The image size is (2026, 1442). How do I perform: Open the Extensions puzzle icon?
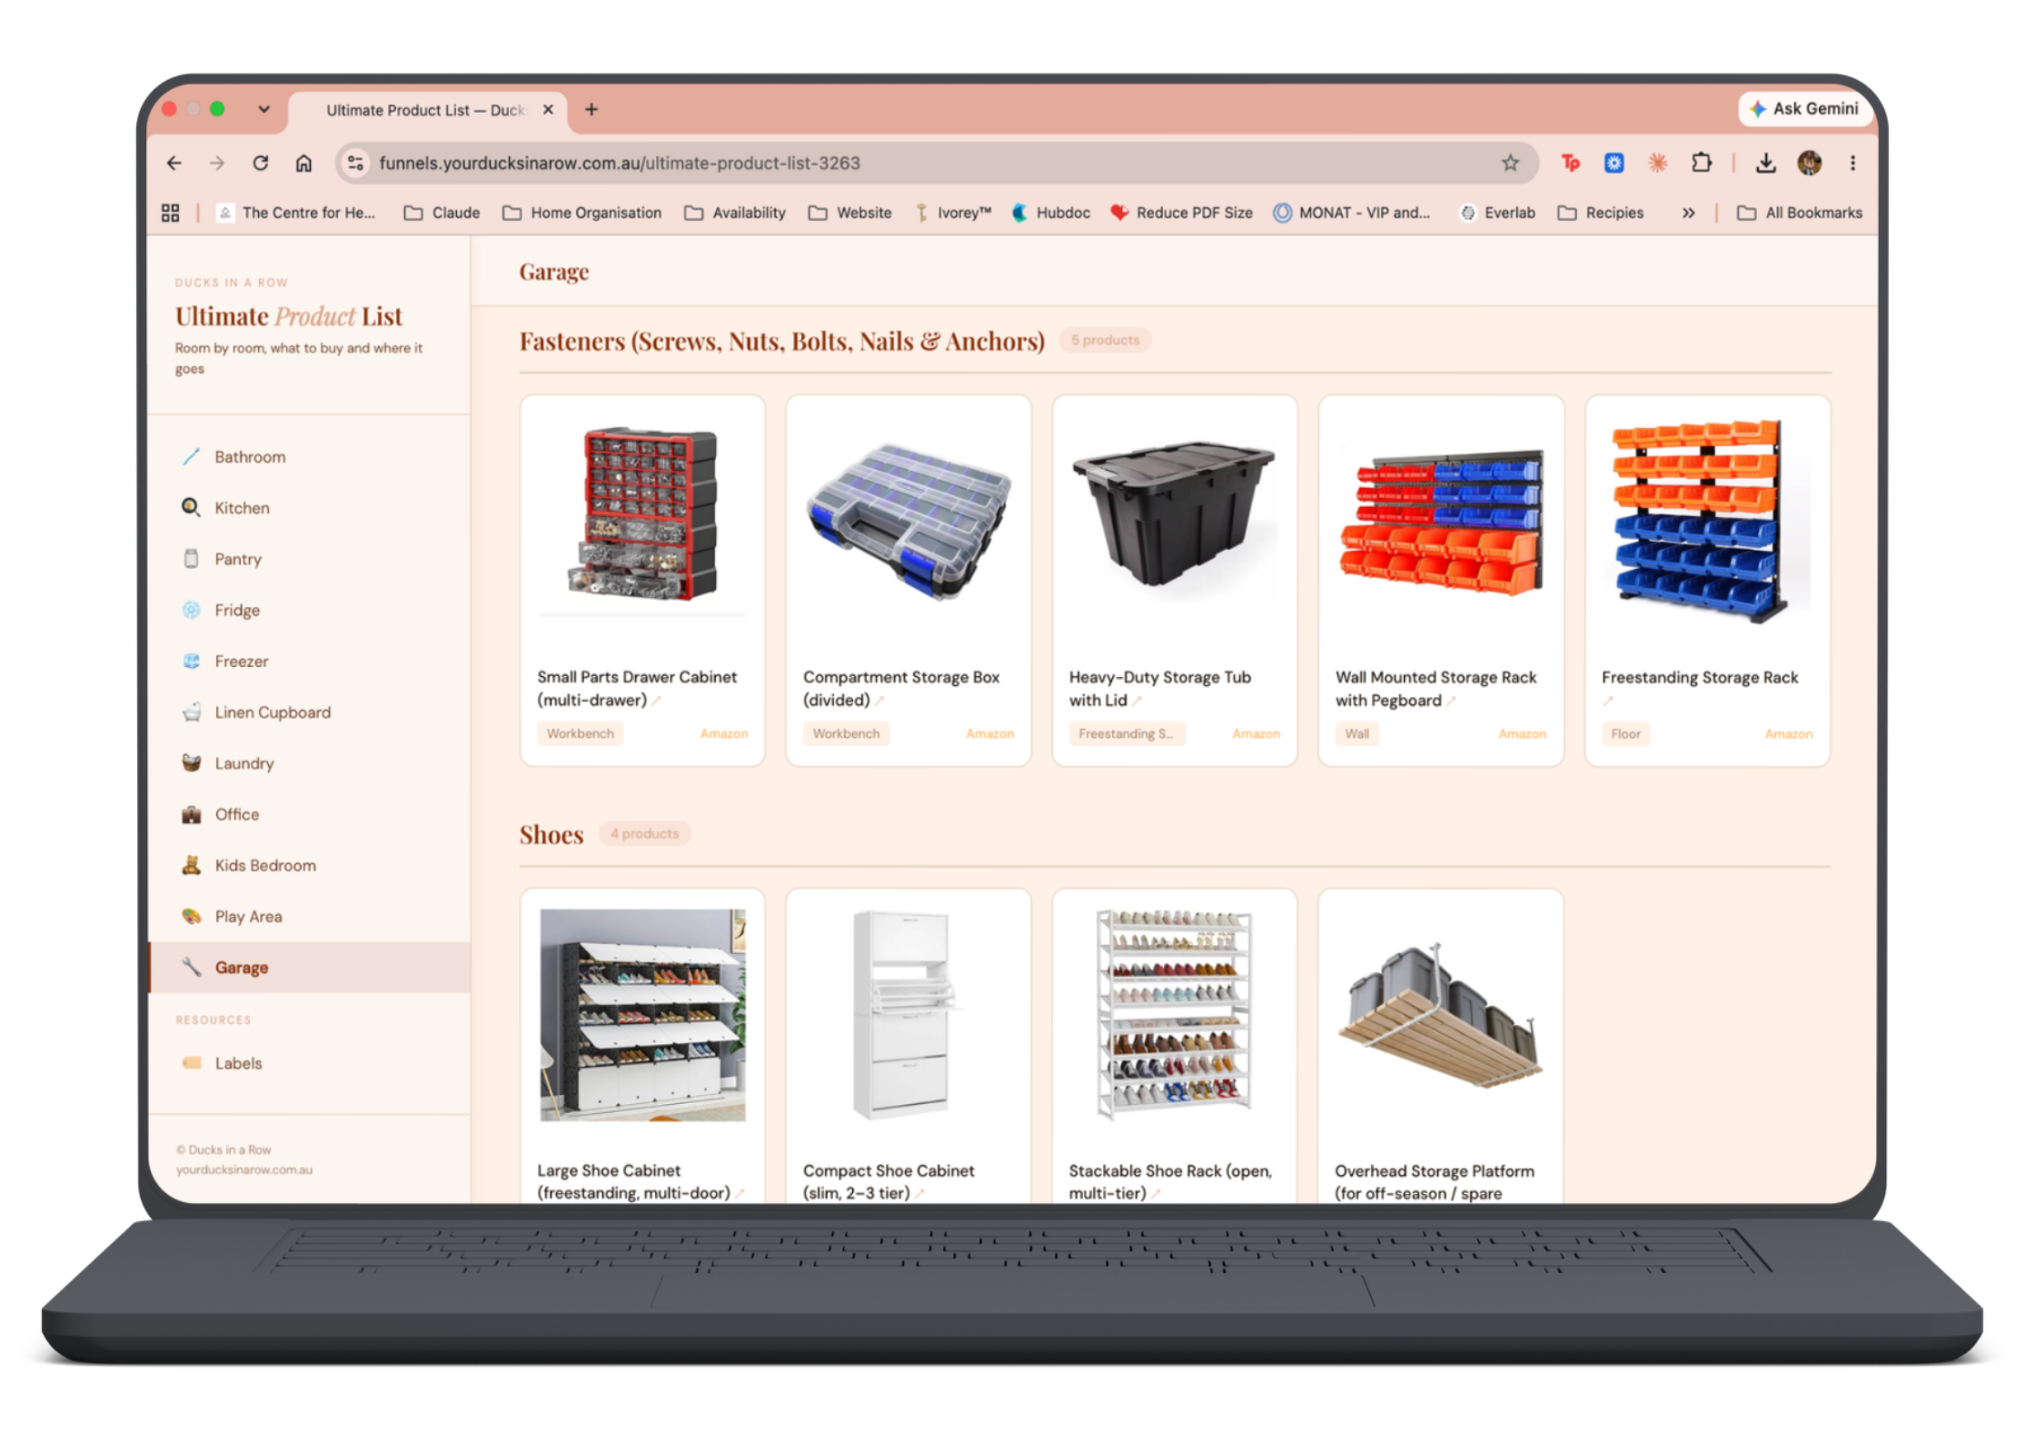click(1702, 164)
